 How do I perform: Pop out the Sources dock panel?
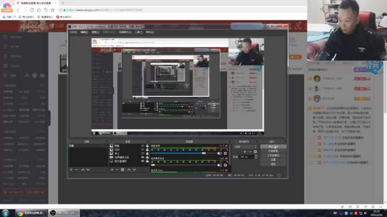click(148, 141)
